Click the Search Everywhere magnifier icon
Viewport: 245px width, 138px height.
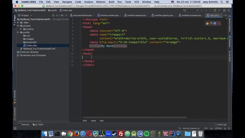pyautogui.click(x=229, y=10)
